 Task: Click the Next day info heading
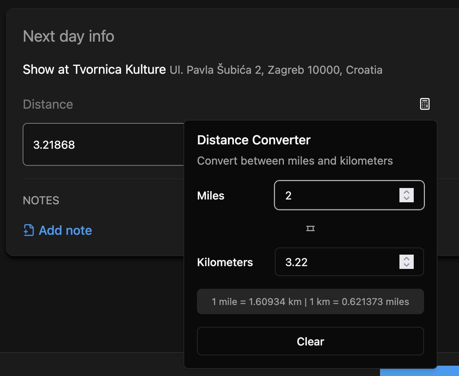click(68, 36)
